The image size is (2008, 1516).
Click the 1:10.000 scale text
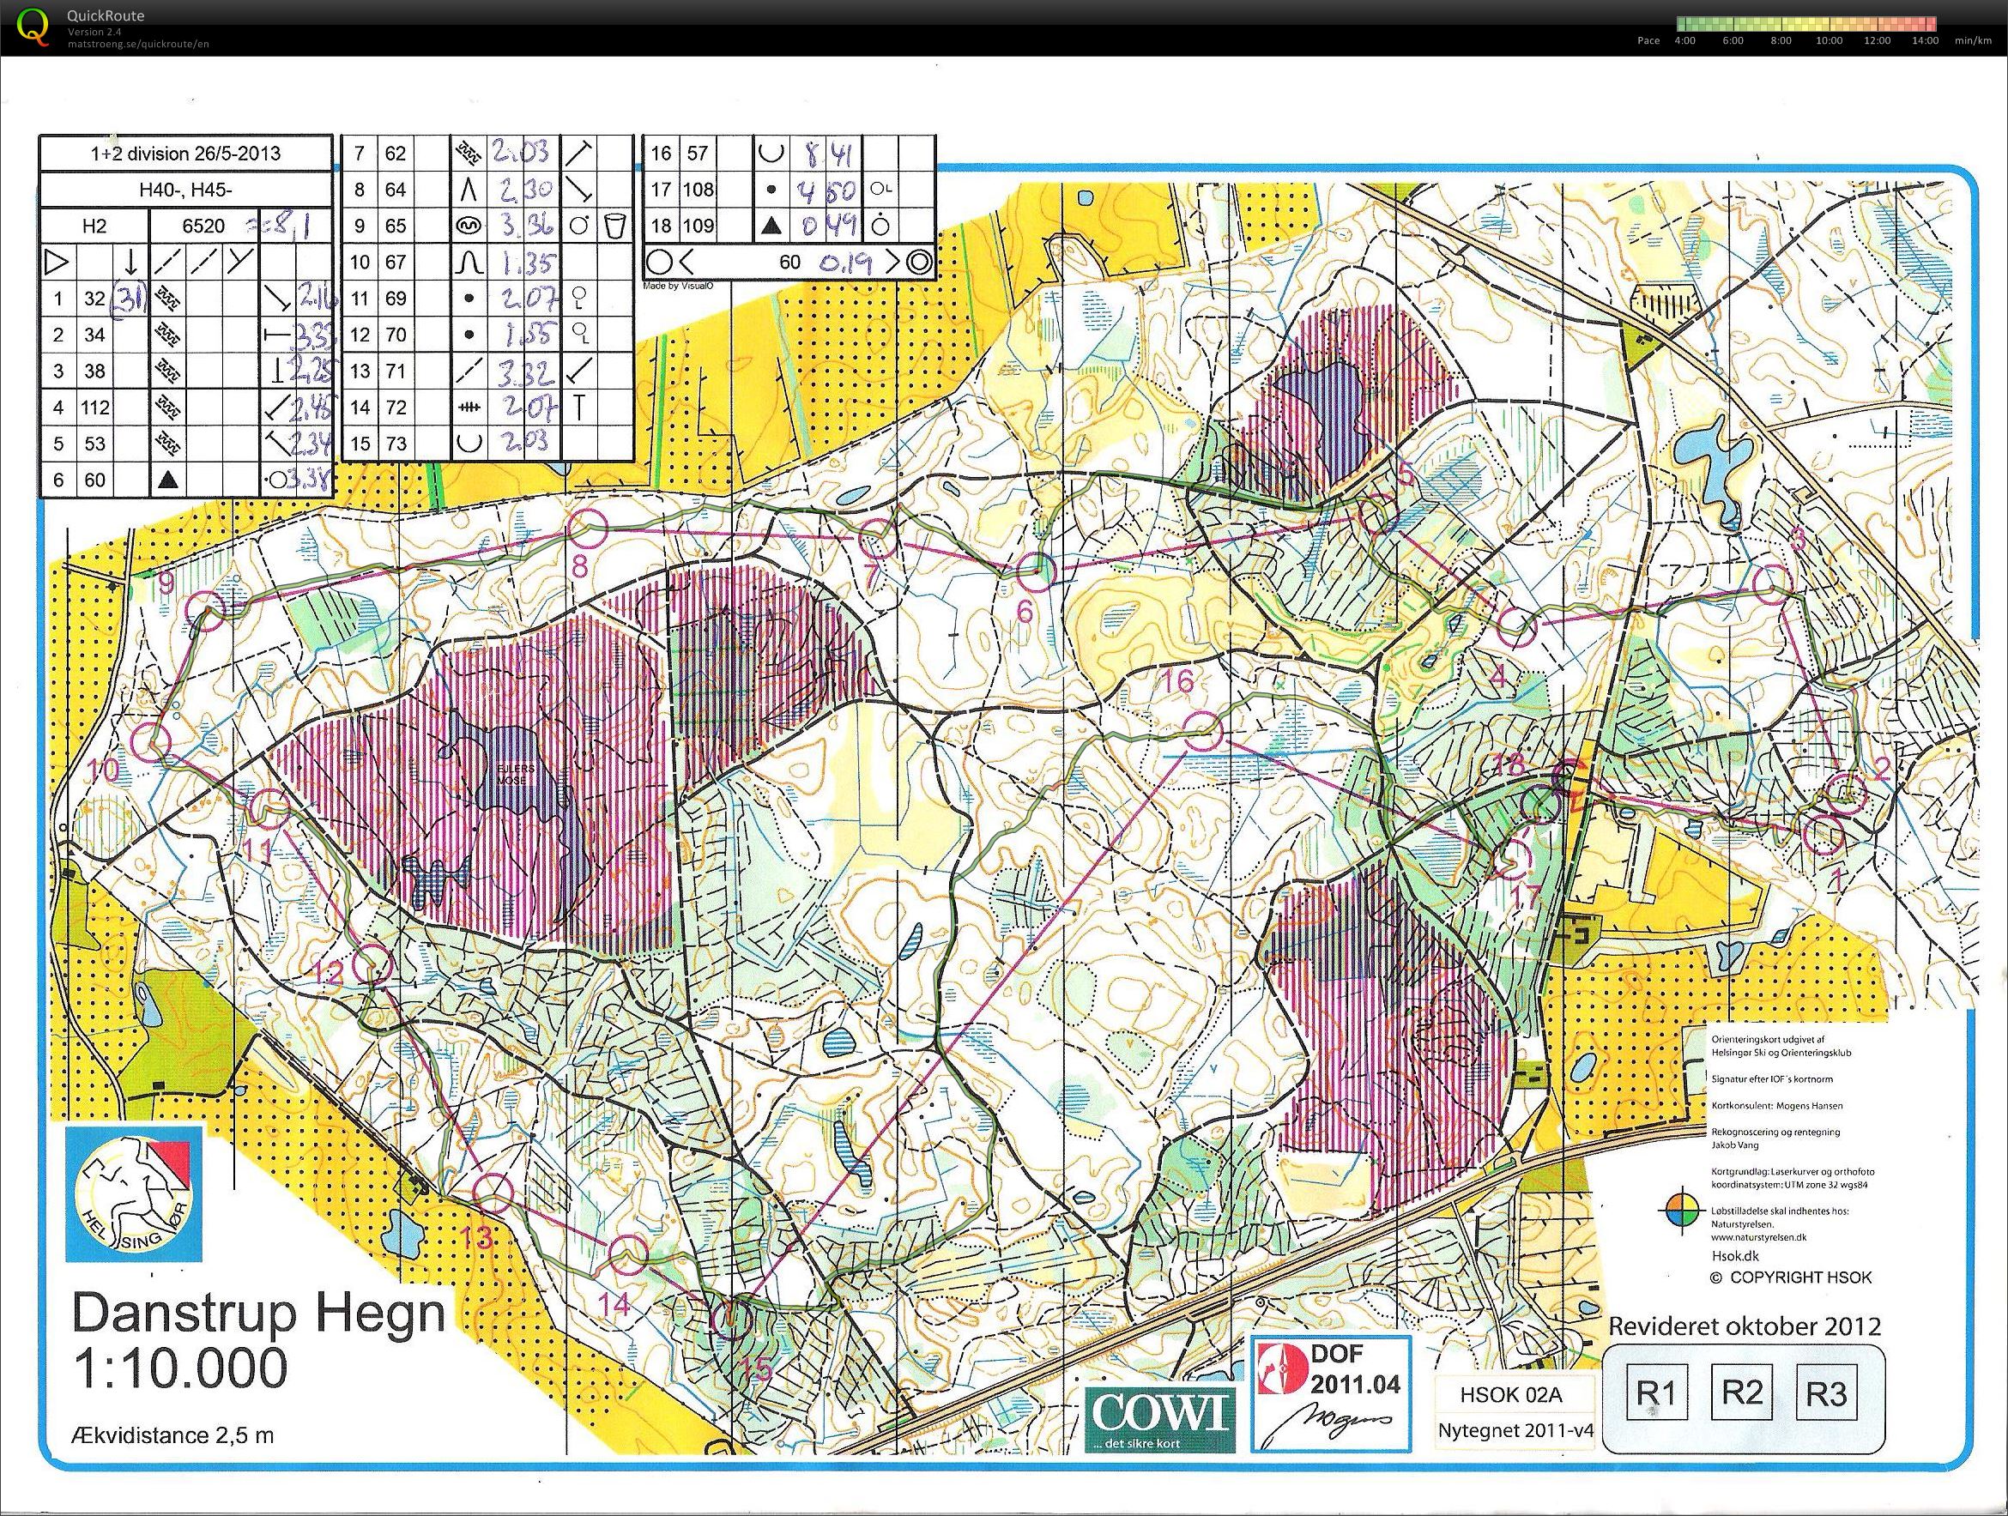click(x=179, y=1368)
